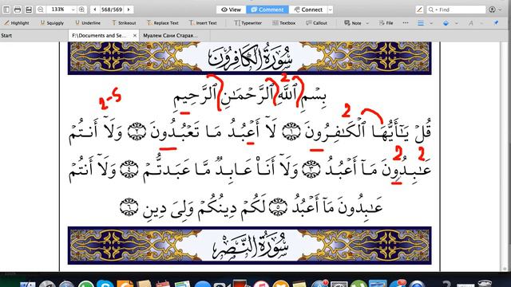Toggle the sidebar panel icon
This screenshot has width=511, height=287.
click(x=6, y=10)
